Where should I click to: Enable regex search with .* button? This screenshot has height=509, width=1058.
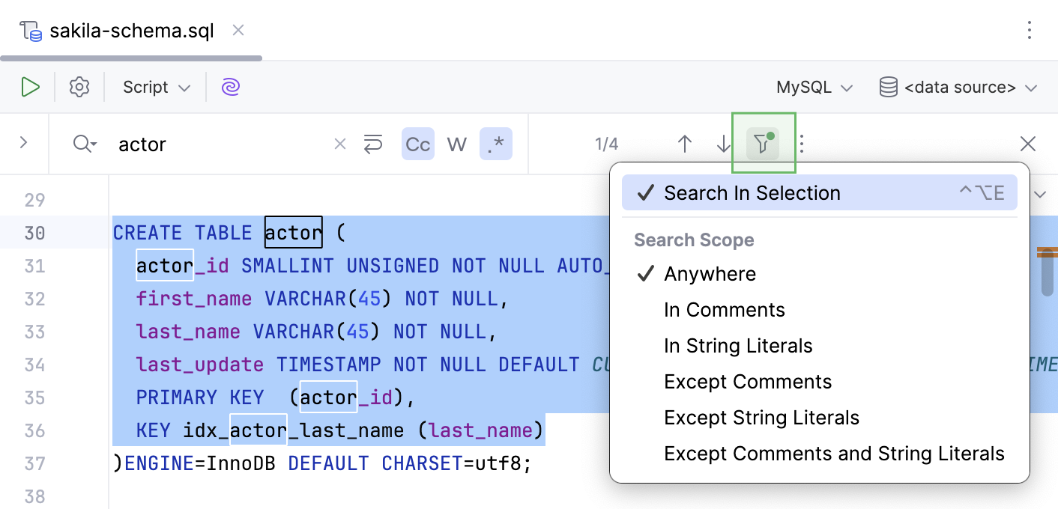tap(495, 144)
